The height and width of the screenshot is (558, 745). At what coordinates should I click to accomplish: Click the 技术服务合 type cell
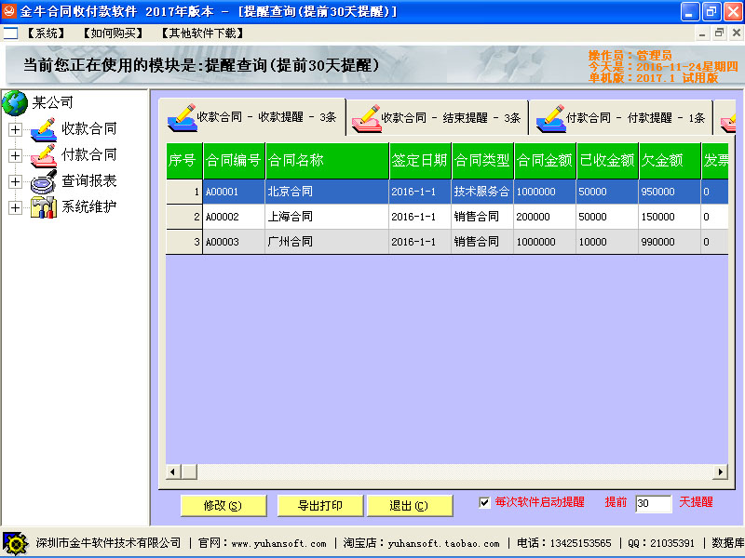coord(482,192)
